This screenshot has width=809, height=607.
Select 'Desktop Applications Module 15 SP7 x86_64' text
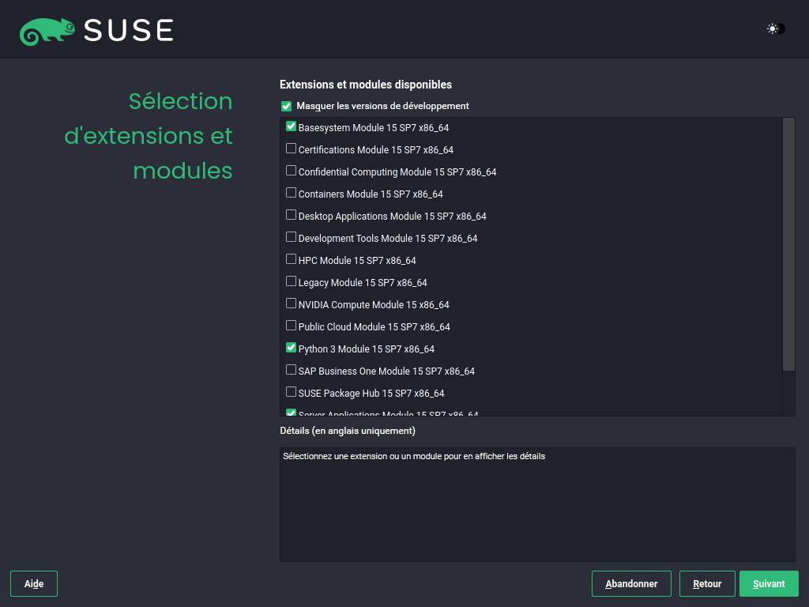tap(392, 217)
